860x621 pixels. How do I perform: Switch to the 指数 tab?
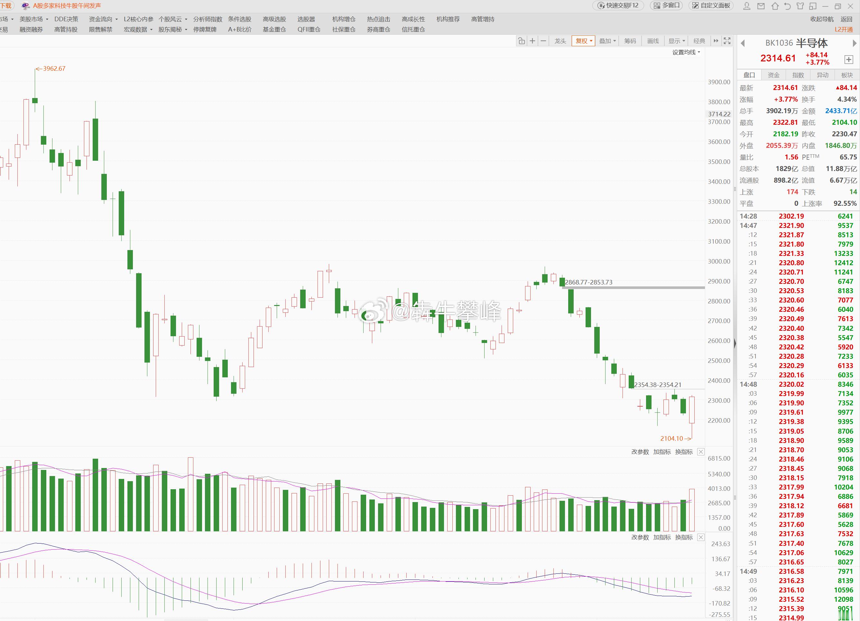click(x=798, y=75)
